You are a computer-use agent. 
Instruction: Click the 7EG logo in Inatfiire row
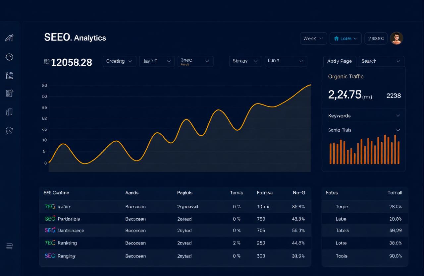coord(50,206)
